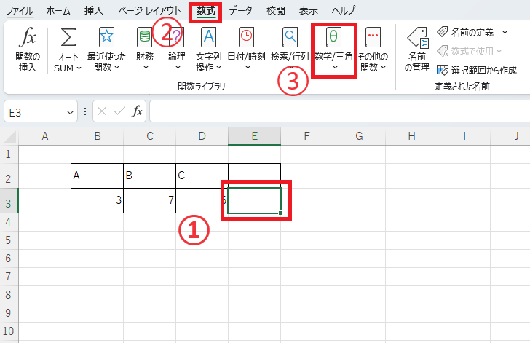
Task: Switch to the Insert (挿入) tab
Action: pos(94,10)
